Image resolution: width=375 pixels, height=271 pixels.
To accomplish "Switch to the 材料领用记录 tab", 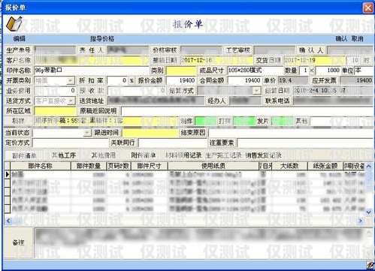I will click(x=183, y=155).
